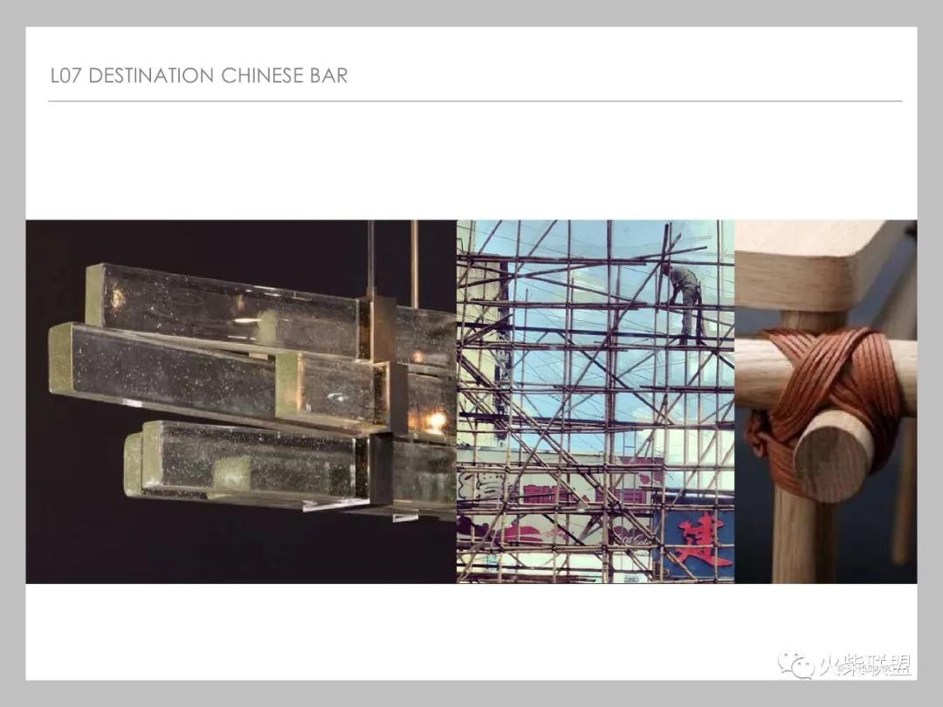Click the Chinese watermark text beside WeChat logo
This screenshot has height=707, width=943.
point(864,665)
